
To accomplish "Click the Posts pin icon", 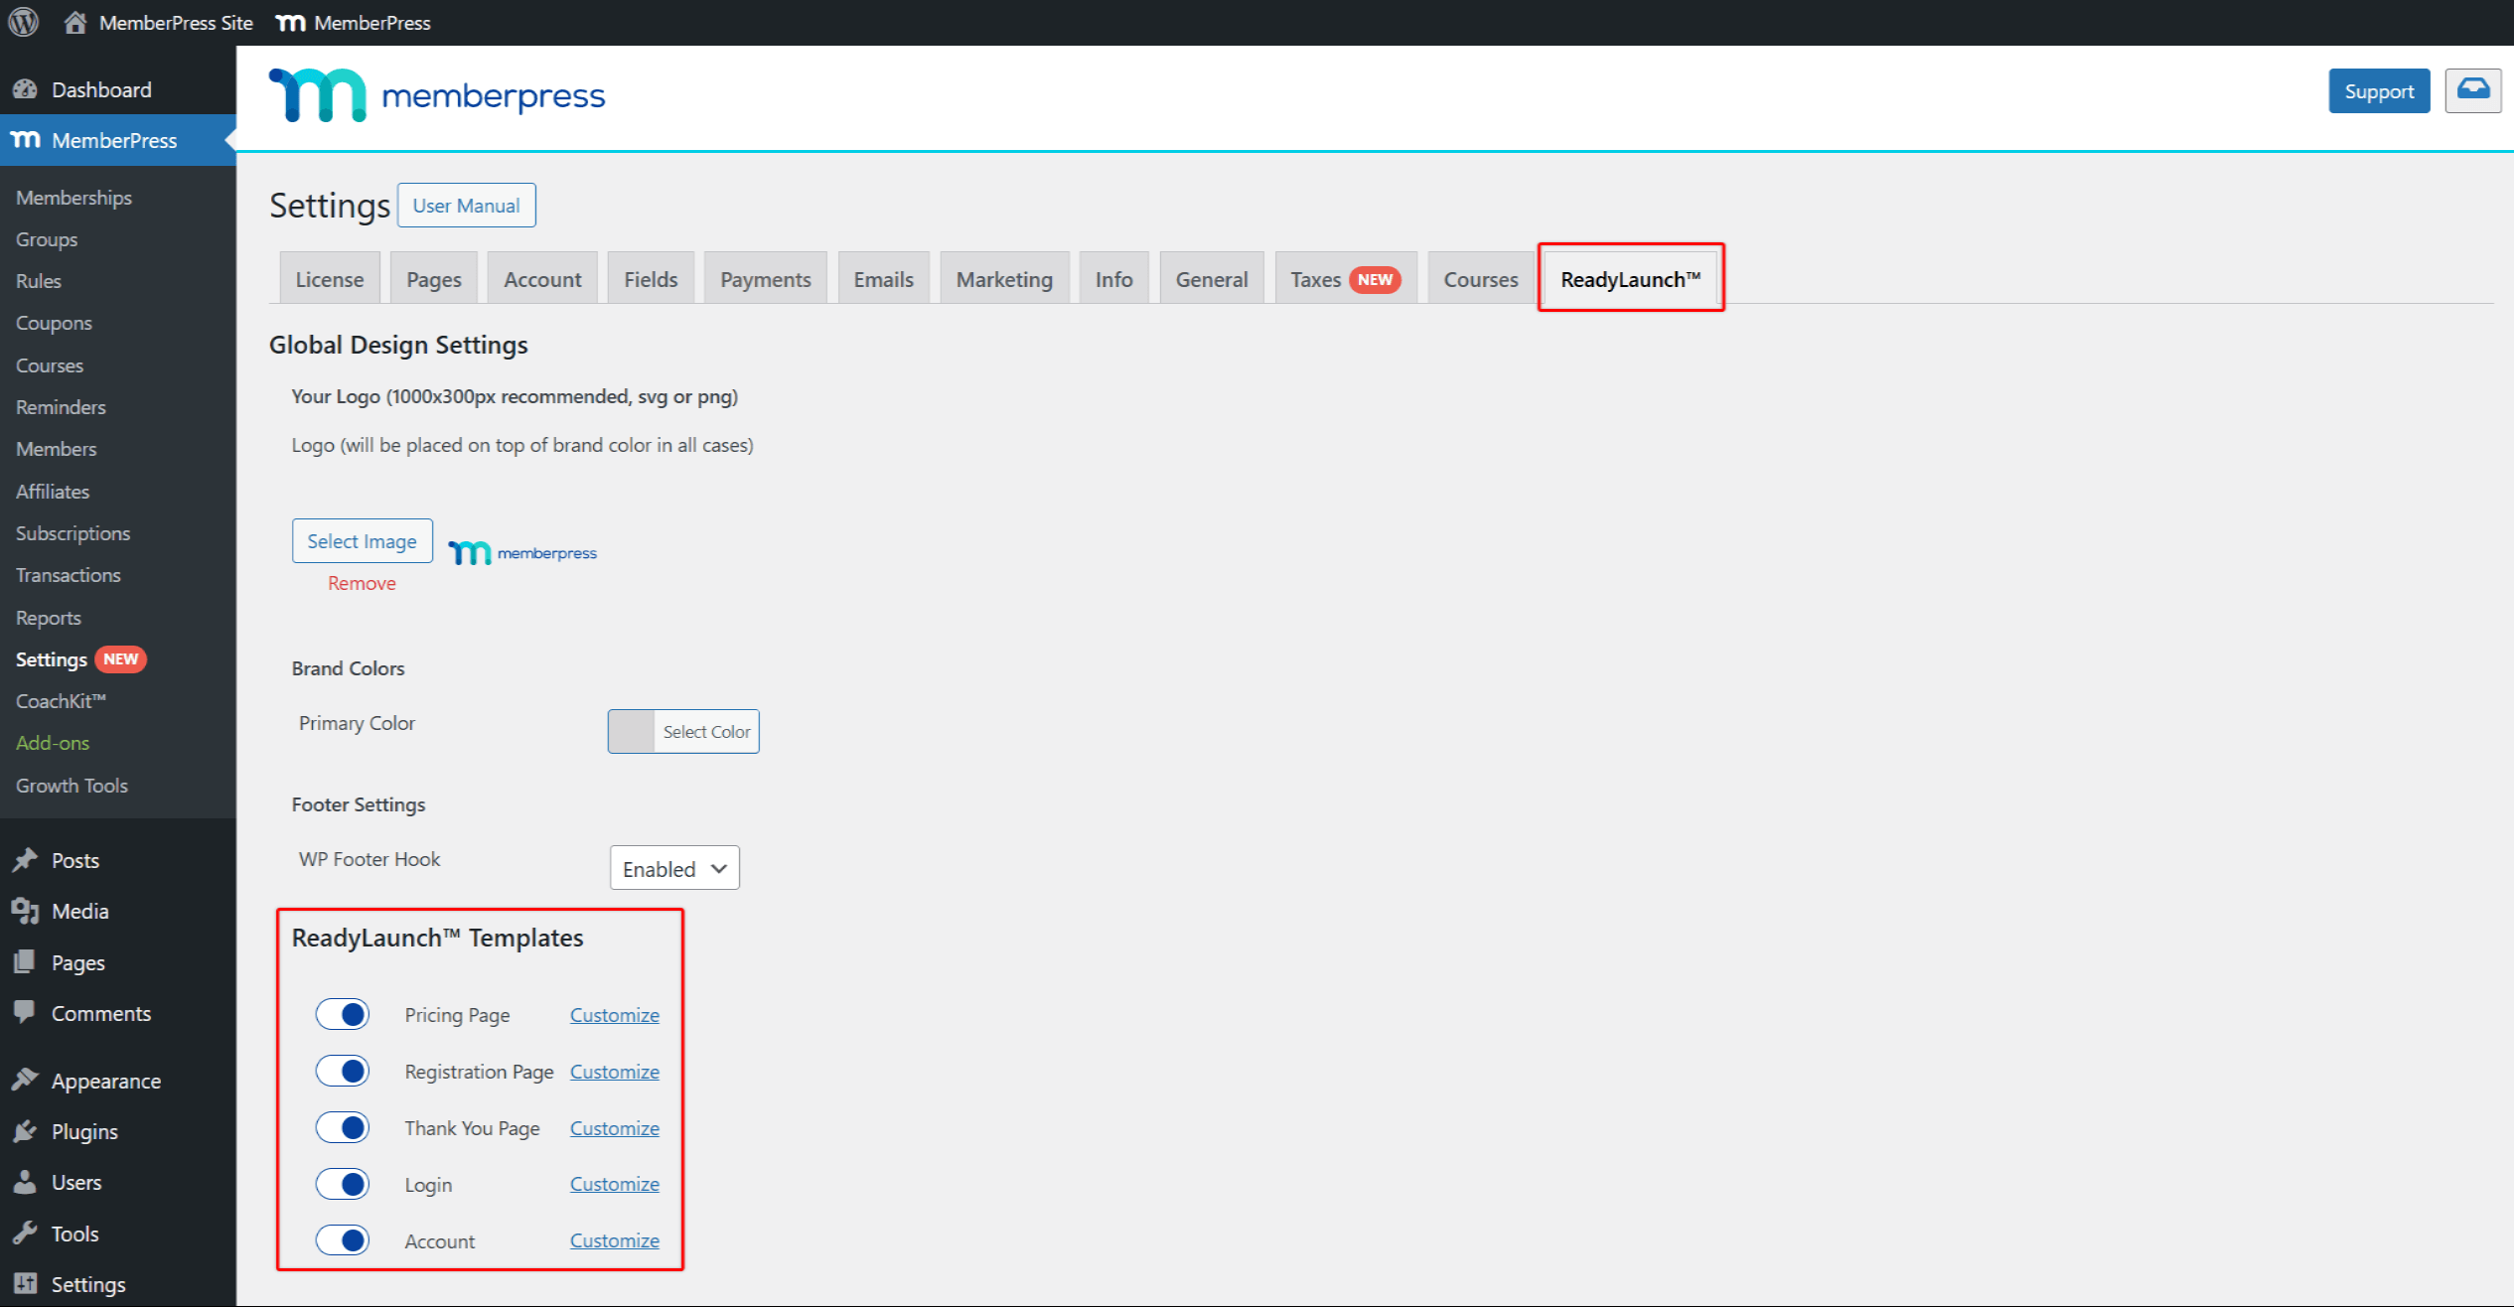I will (26, 860).
